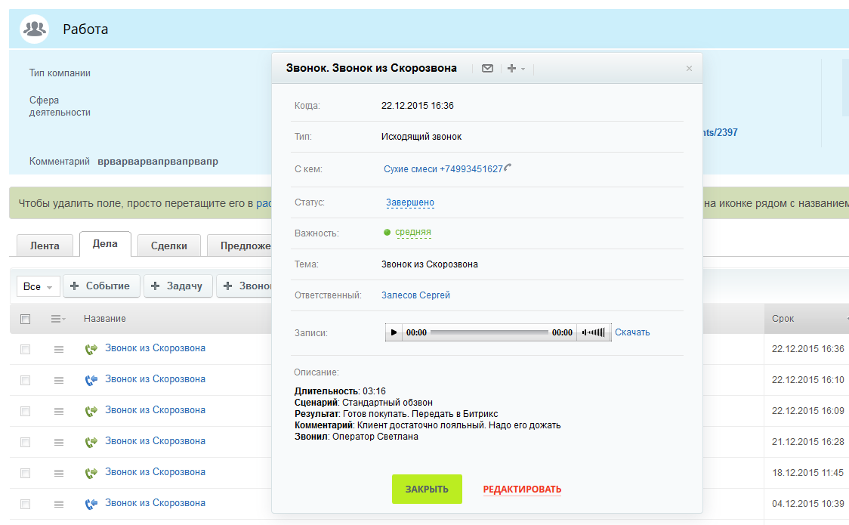The width and height of the screenshot is (849, 525).
Task: Click the company avatar icon beside Работа
Action: 34,29
